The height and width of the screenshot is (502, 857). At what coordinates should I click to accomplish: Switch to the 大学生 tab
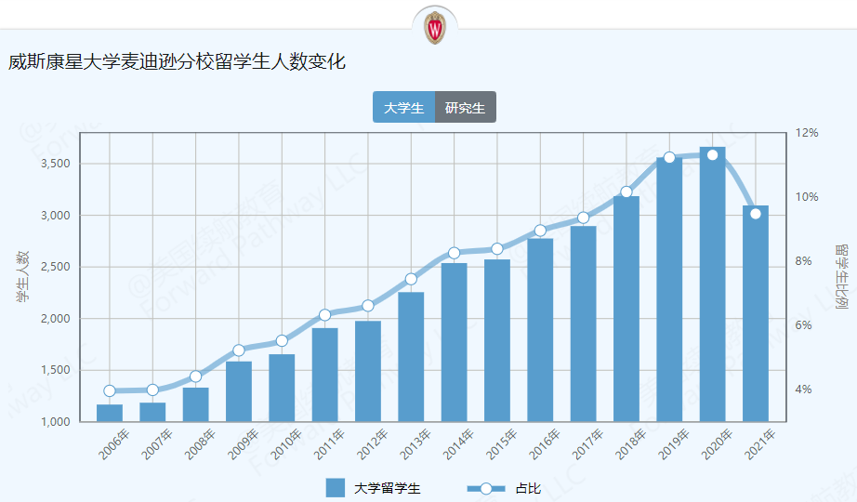[404, 107]
